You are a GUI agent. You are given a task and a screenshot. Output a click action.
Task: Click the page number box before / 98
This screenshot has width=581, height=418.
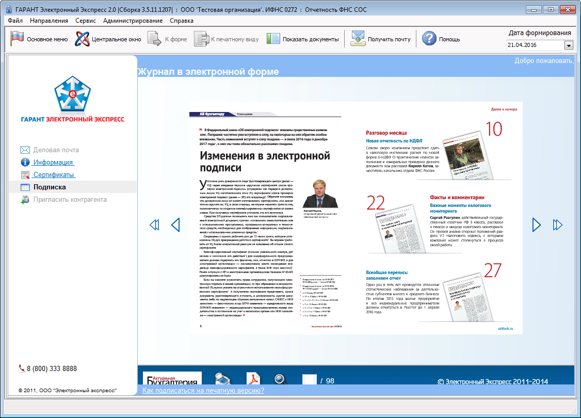click(x=310, y=379)
